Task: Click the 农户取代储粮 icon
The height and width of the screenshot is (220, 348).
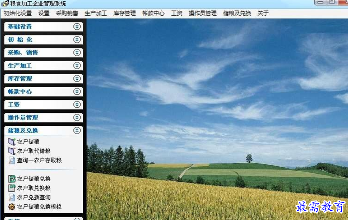Action: pos(11,151)
